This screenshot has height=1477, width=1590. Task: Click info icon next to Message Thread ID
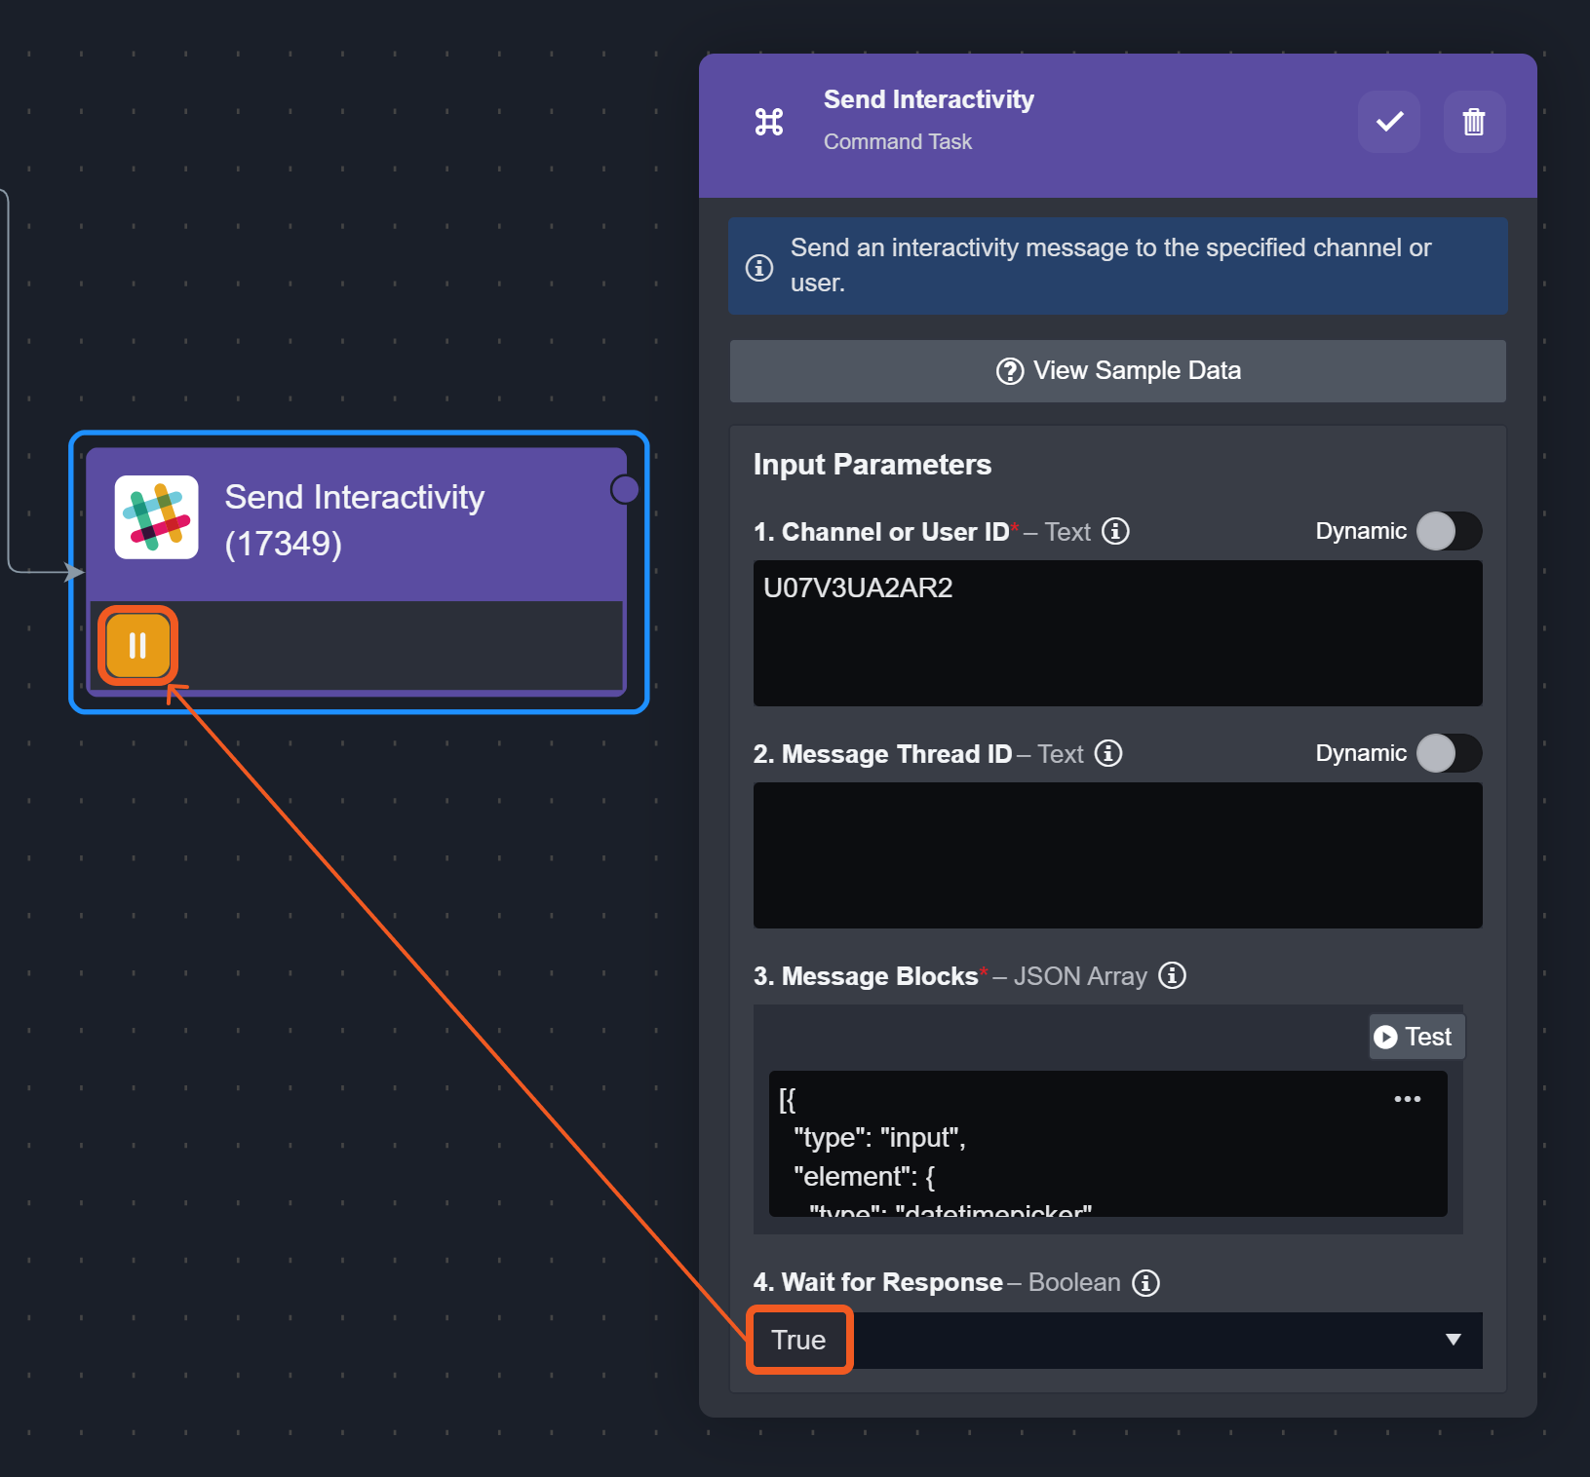1108,753
